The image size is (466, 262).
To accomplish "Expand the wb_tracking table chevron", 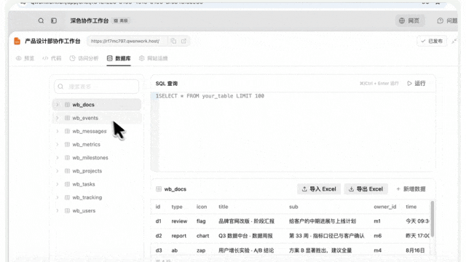I will pos(58,197).
